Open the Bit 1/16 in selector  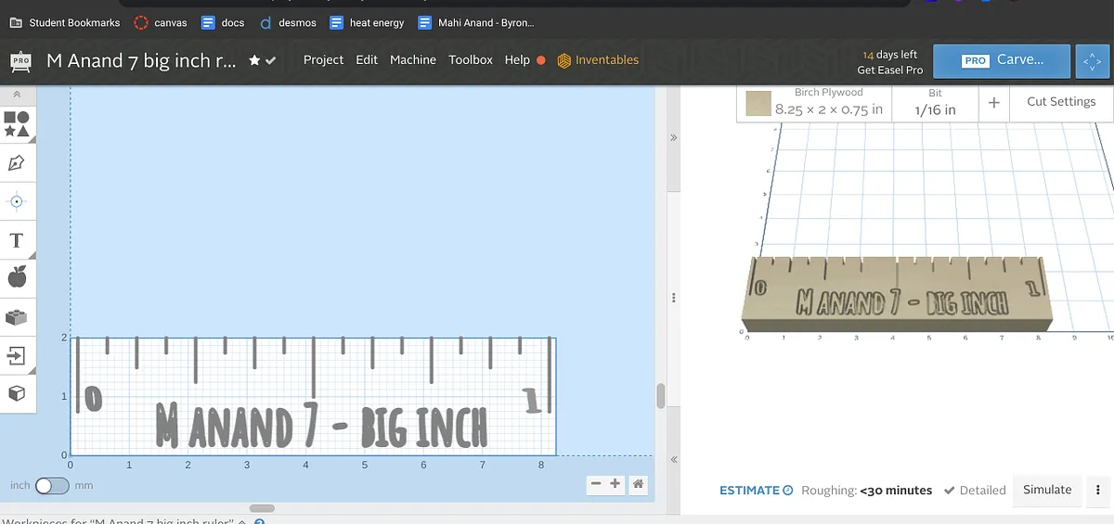934,102
